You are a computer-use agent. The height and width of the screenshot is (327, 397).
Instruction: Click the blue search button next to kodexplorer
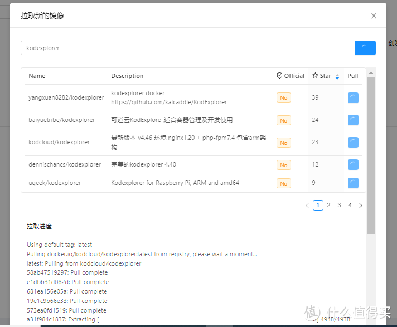365,48
